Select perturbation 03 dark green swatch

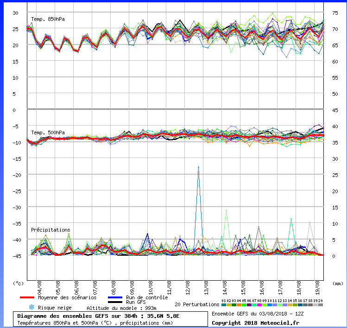tap(234, 305)
